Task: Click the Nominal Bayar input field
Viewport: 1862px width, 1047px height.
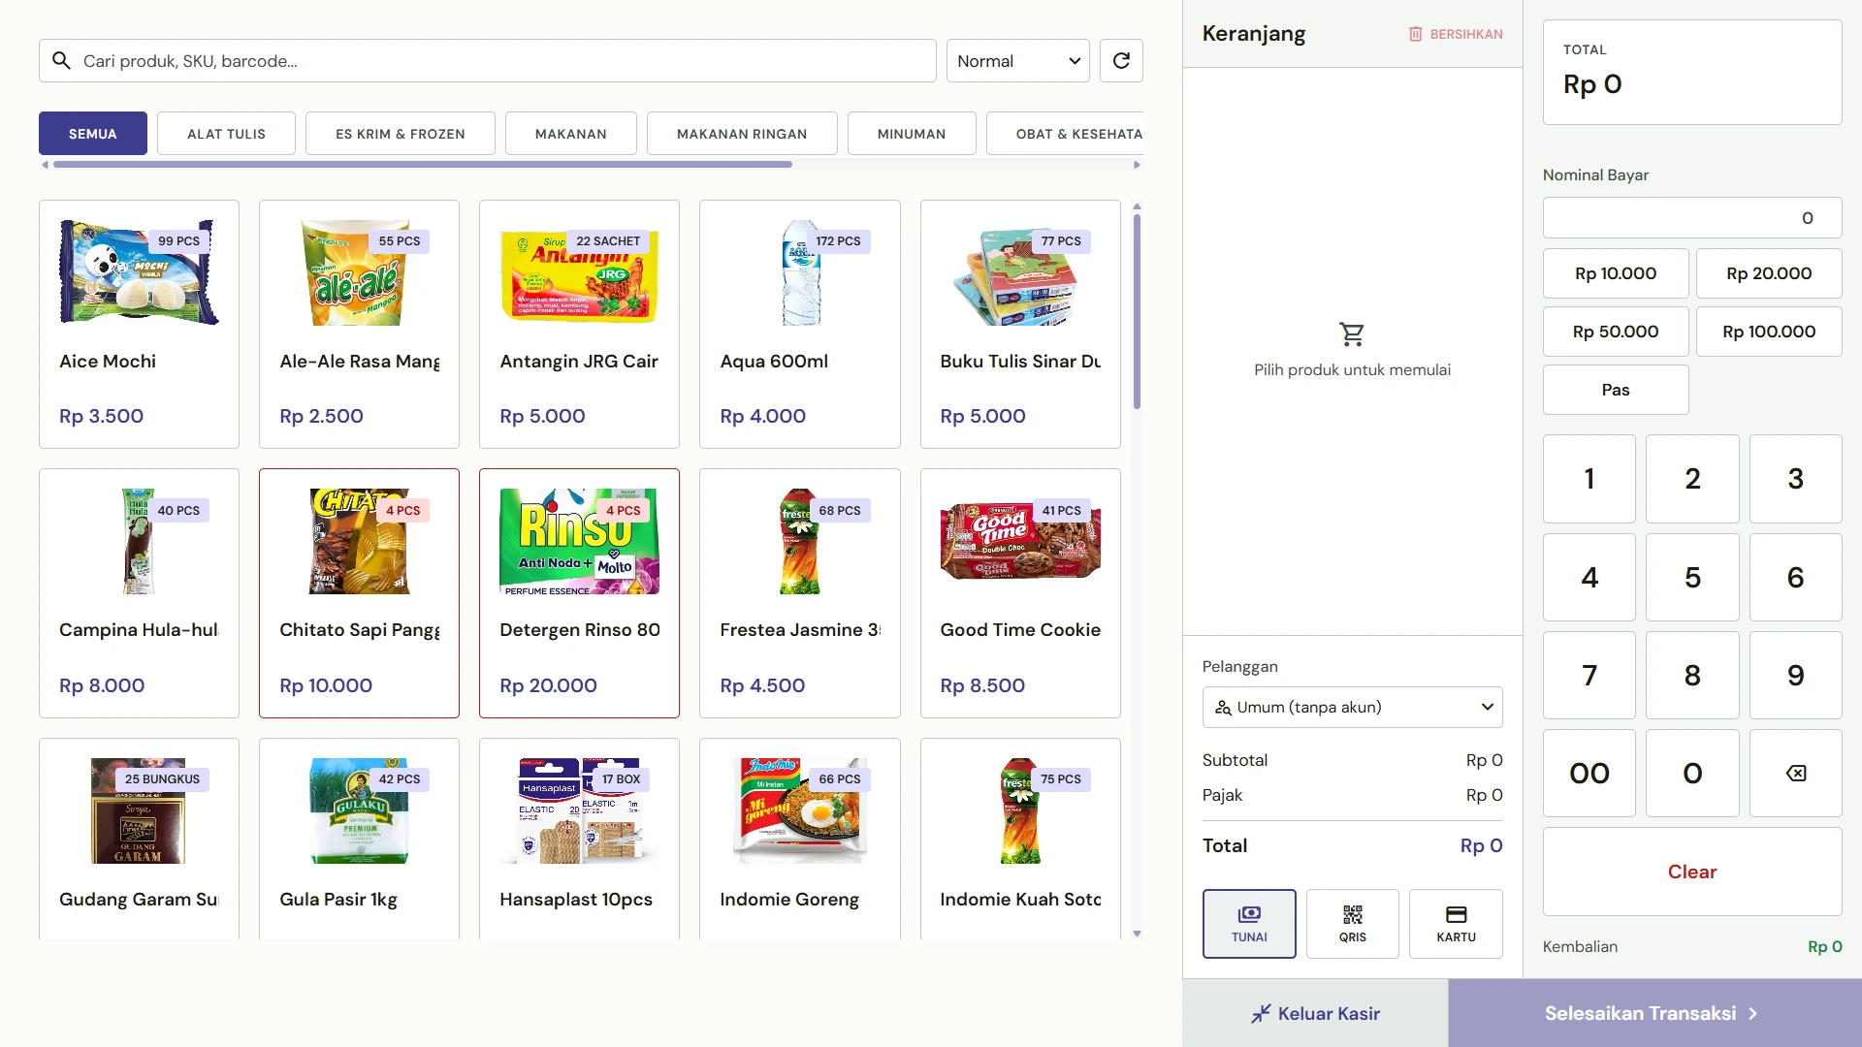Action: point(1692,218)
